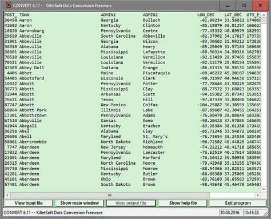Click the Abel town entry

(x=24, y=131)
